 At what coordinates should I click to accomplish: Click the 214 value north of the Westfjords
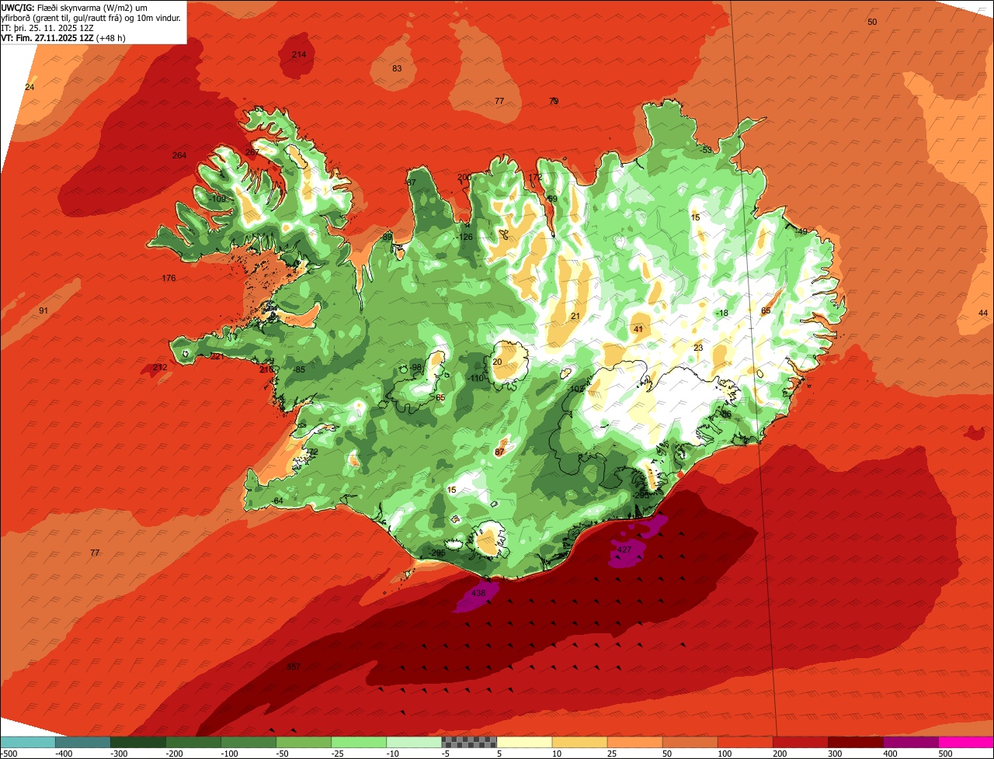[x=298, y=54]
